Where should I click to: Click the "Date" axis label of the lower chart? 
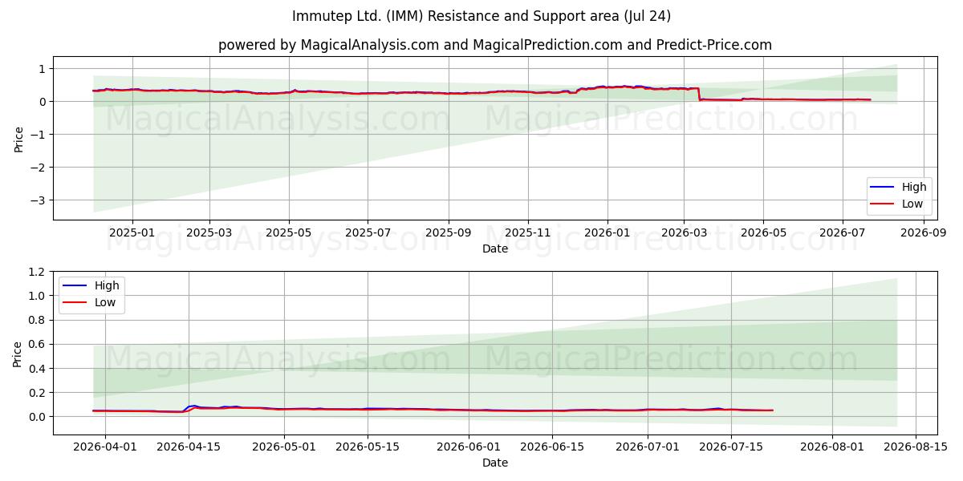pyautogui.click(x=495, y=463)
